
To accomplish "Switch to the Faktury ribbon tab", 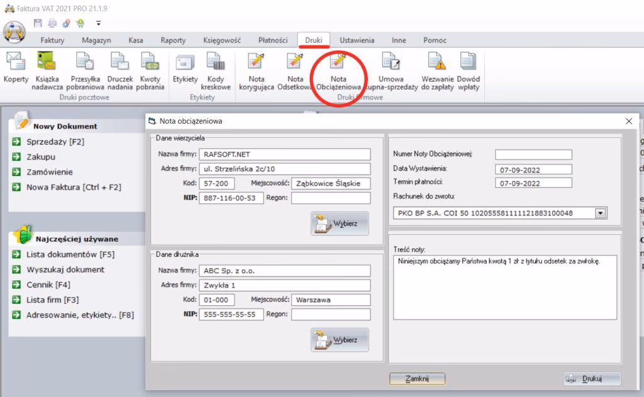I will click(x=52, y=40).
